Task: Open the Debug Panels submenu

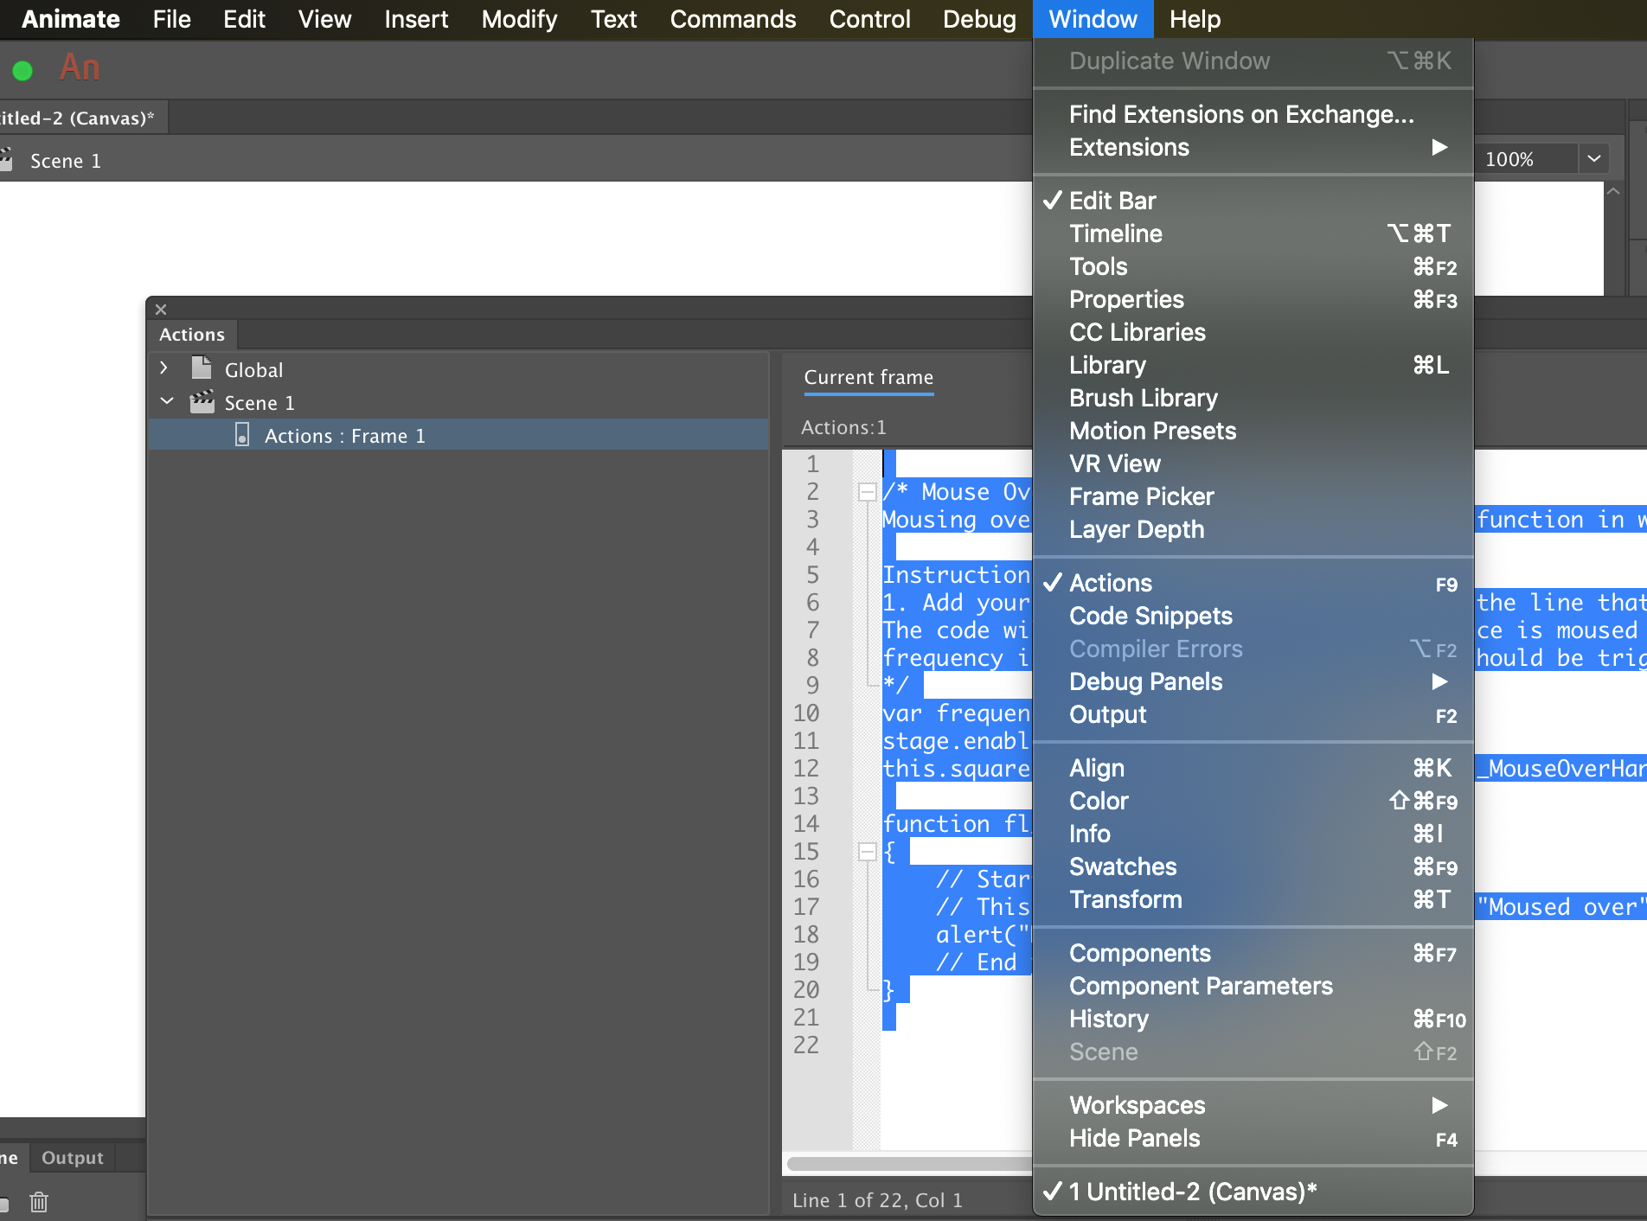Action: click(x=1253, y=681)
